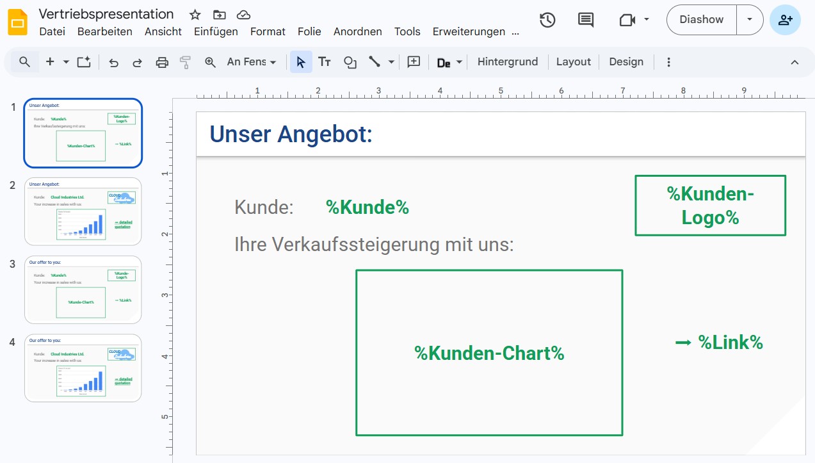Undo the last change
Viewport: 815px width, 463px height.
(x=113, y=61)
